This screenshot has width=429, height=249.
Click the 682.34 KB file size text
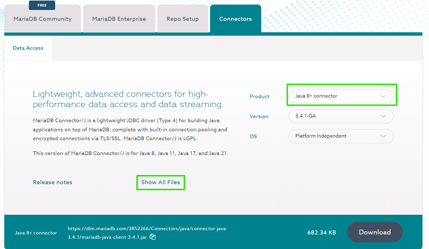[x=322, y=232]
